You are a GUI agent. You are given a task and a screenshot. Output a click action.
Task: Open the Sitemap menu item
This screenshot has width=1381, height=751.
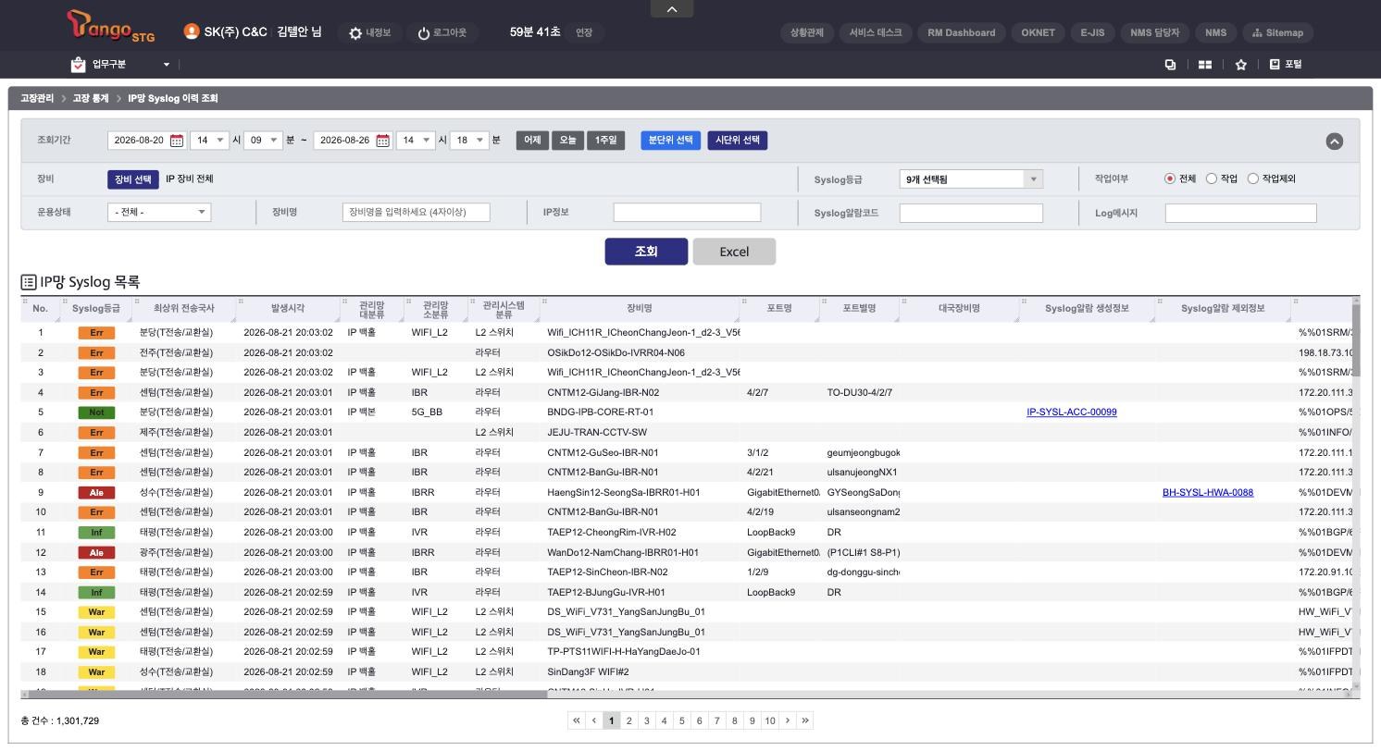[1277, 32]
